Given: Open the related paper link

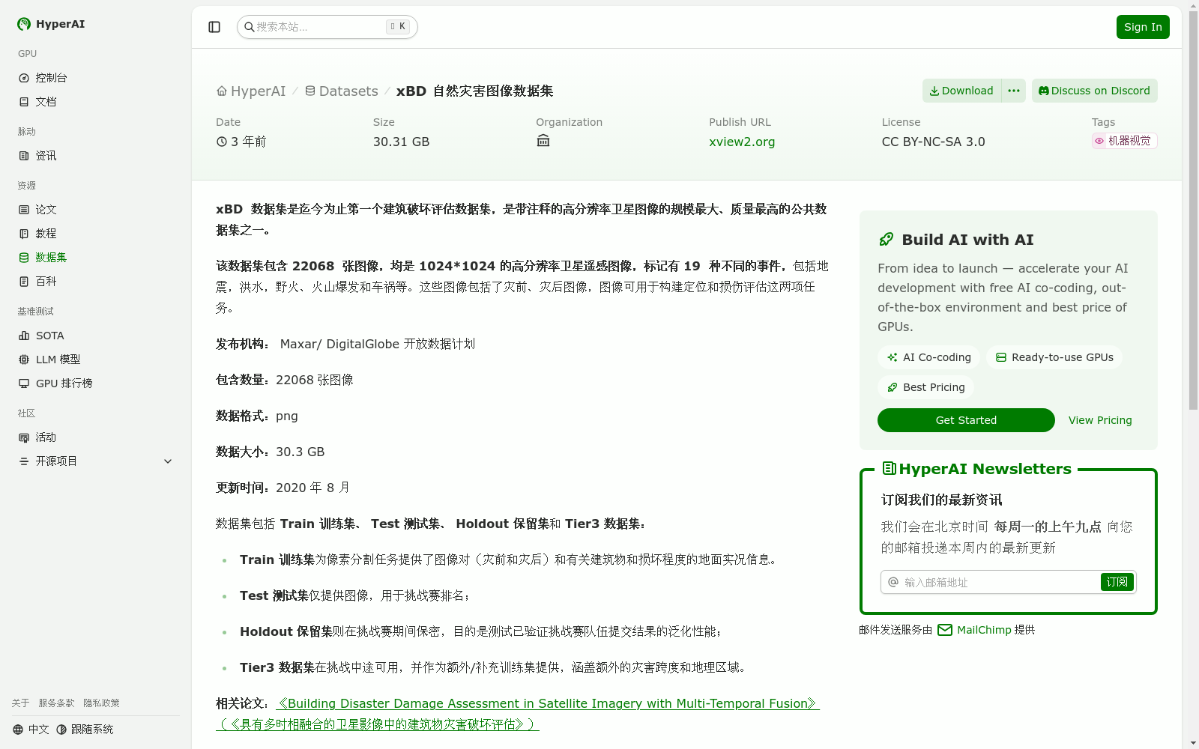Looking at the screenshot, I should 518,714.
